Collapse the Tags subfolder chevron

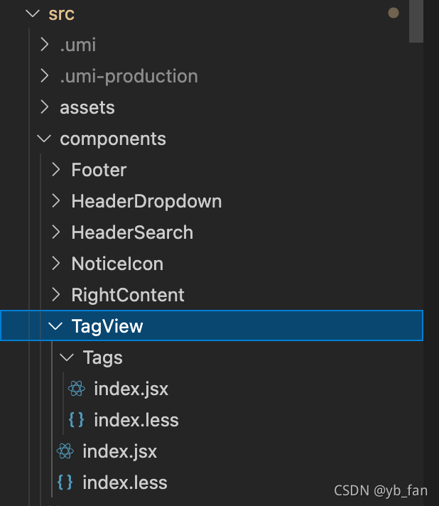pyautogui.click(x=67, y=357)
